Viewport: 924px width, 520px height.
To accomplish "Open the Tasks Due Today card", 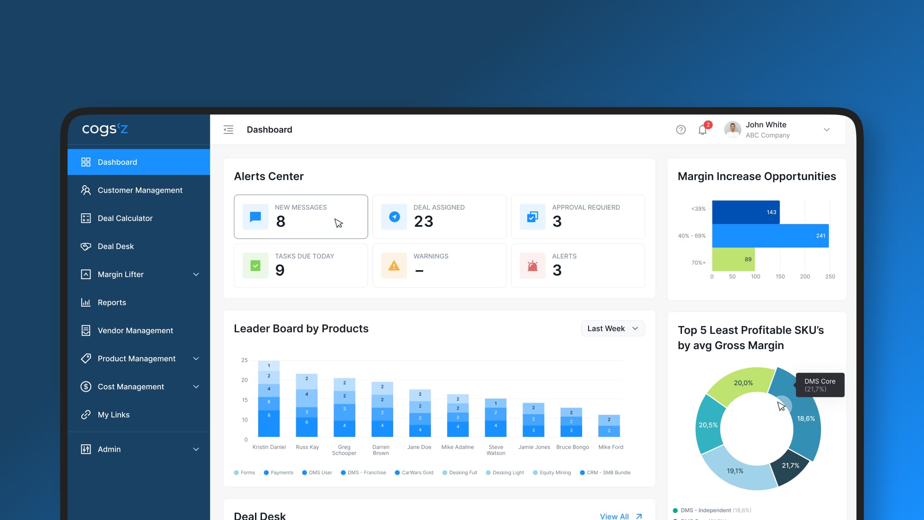I will coord(301,266).
